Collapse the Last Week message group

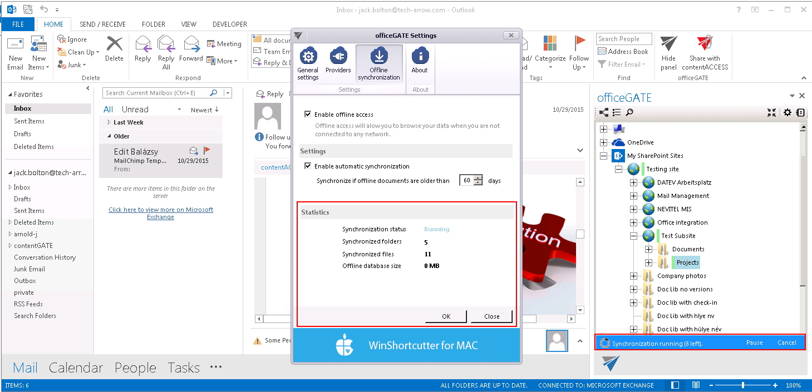pyautogui.click(x=109, y=122)
